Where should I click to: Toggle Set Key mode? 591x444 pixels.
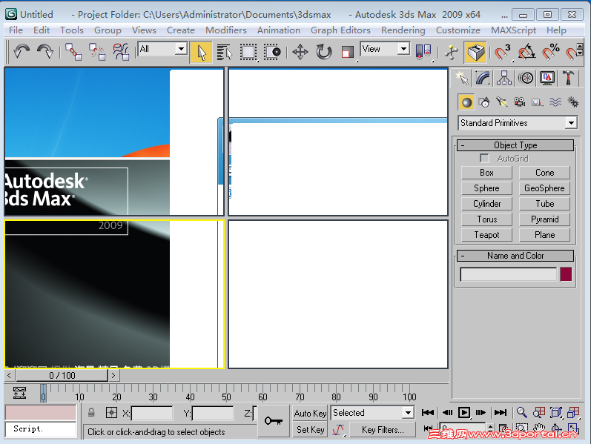pos(310,430)
